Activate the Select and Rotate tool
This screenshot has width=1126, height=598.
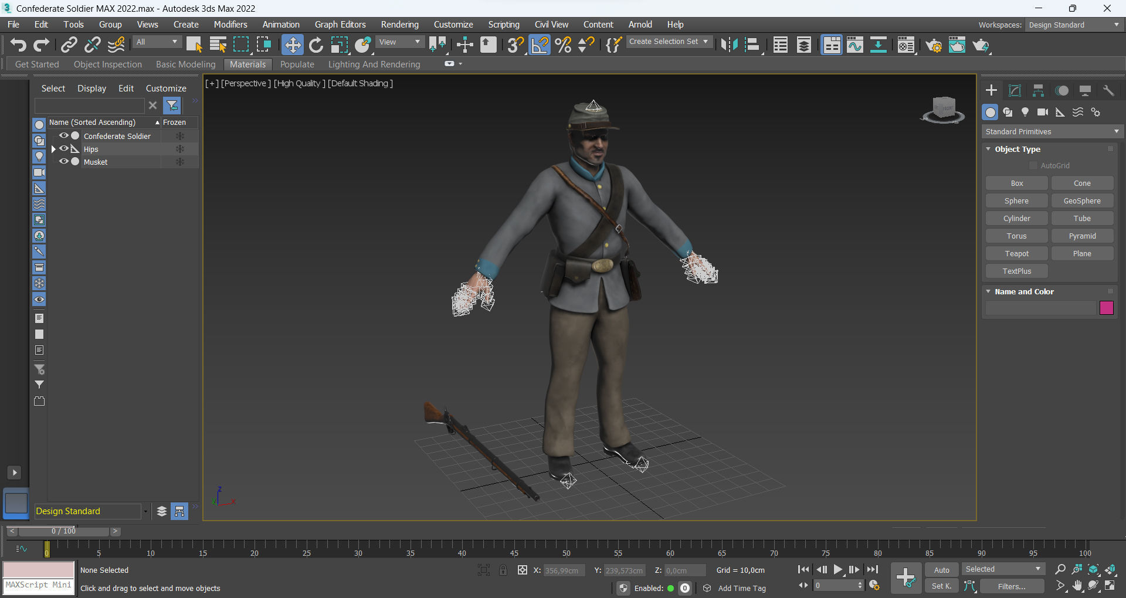tap(316, 45)
